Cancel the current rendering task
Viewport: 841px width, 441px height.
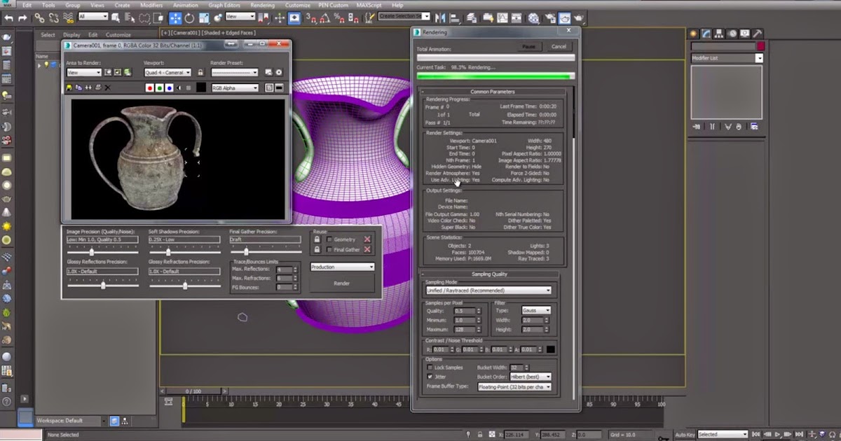pyautogui.click(x=559, y=46)
